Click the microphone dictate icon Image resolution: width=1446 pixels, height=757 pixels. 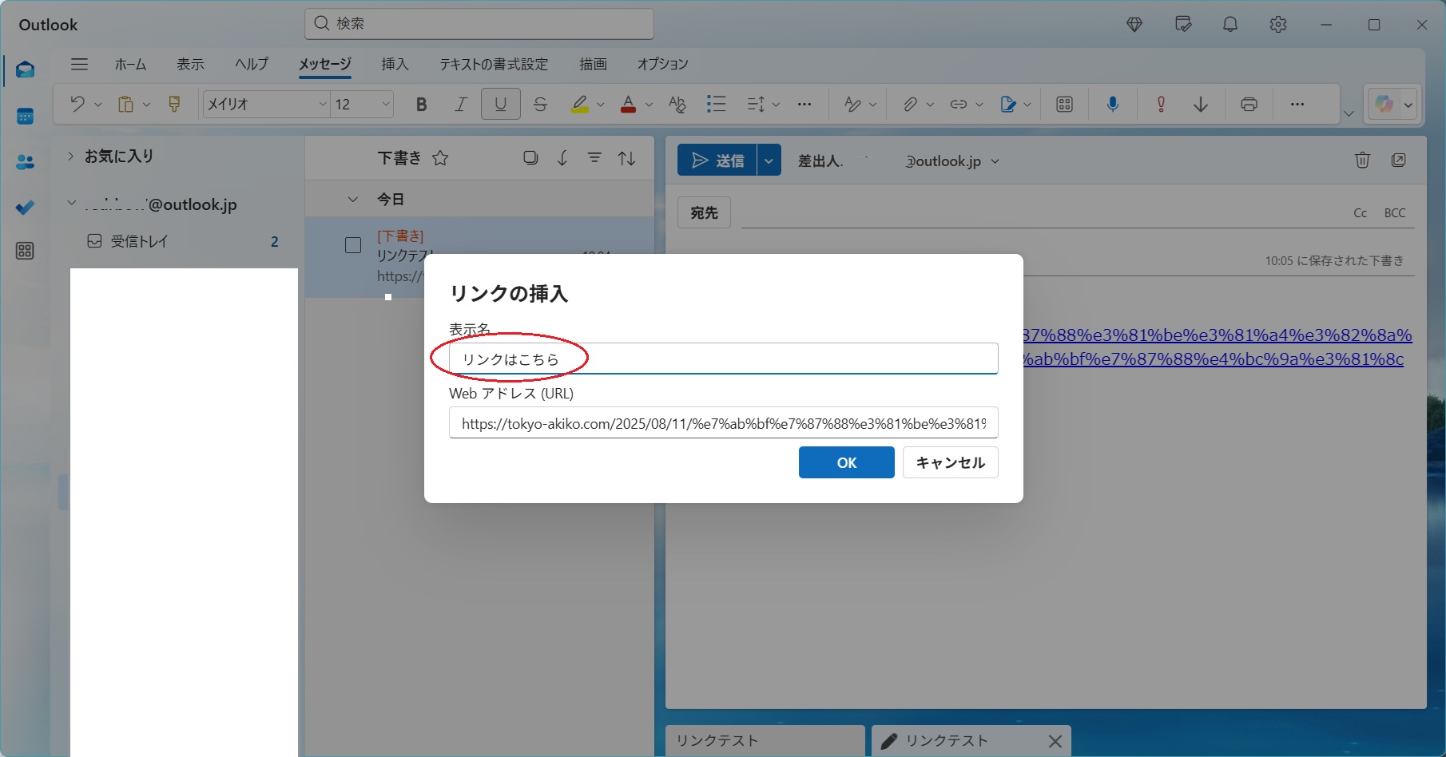pyautogui.click(x=1112, y=105)
